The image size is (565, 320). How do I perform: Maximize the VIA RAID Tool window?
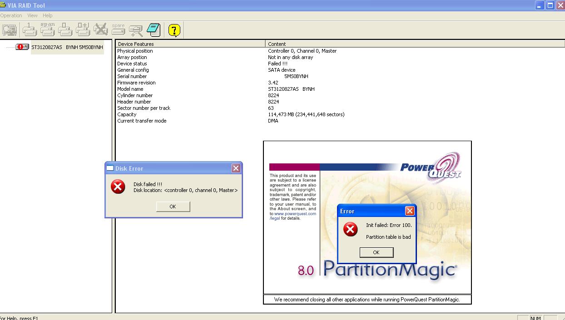coord(550,5)
